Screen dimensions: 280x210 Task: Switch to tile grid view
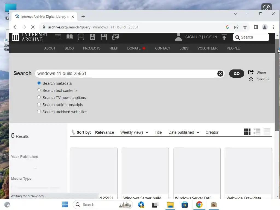pos(247,132)
